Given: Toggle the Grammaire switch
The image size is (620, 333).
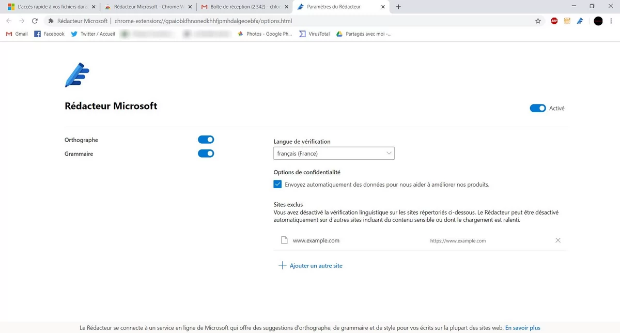Looking at the screenshot, I should click(206, 153).
